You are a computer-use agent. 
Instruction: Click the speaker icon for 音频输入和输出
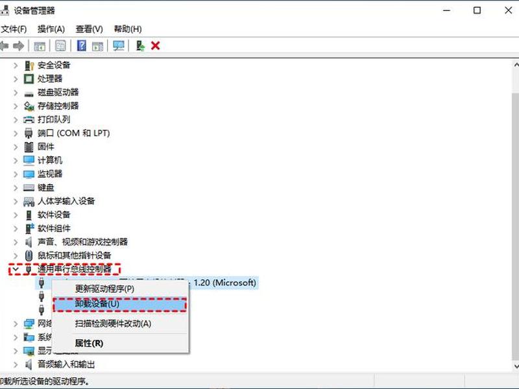(x=29, y=364)
